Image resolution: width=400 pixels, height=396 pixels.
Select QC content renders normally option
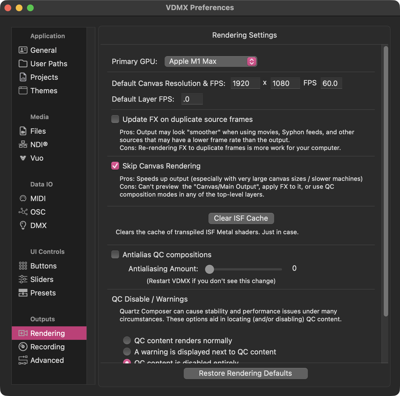point(127,341)
